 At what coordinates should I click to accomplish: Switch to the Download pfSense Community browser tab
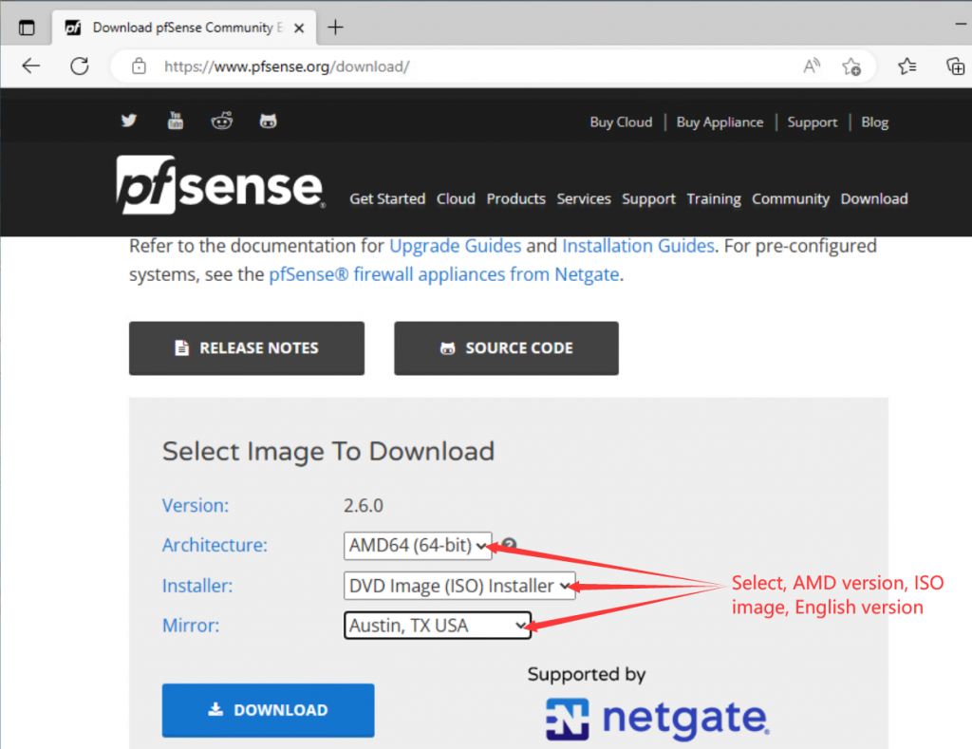[171, 28]
